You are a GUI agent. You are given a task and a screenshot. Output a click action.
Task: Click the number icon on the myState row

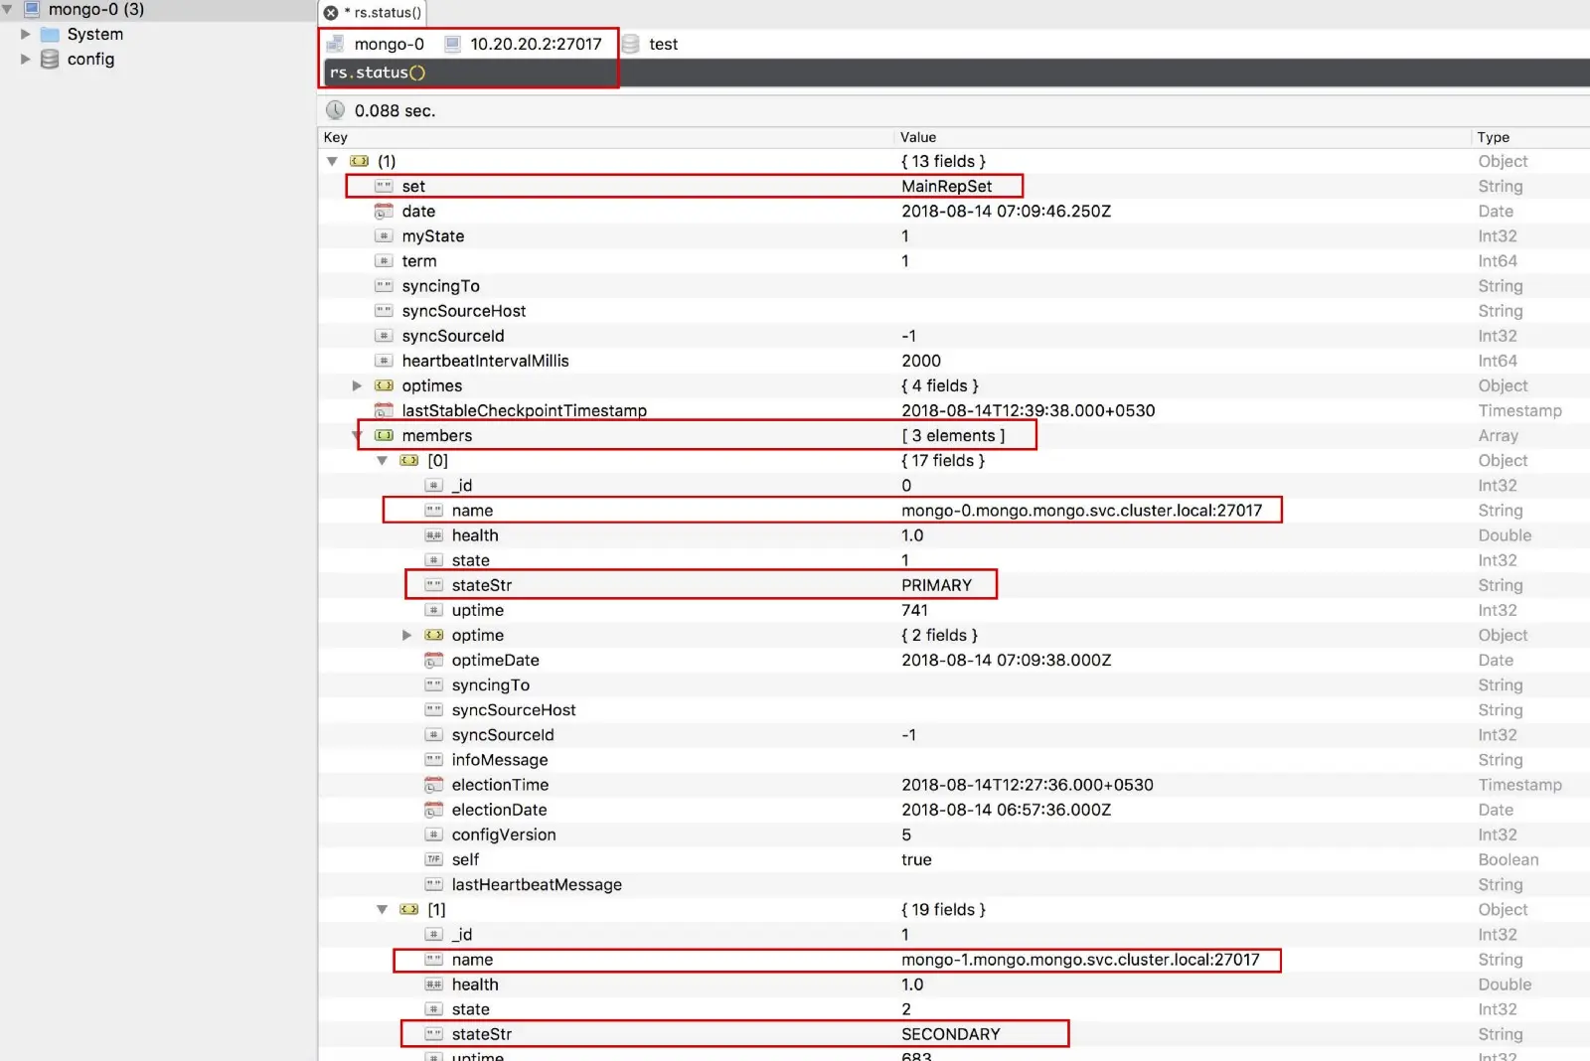[x=384, y=235]
